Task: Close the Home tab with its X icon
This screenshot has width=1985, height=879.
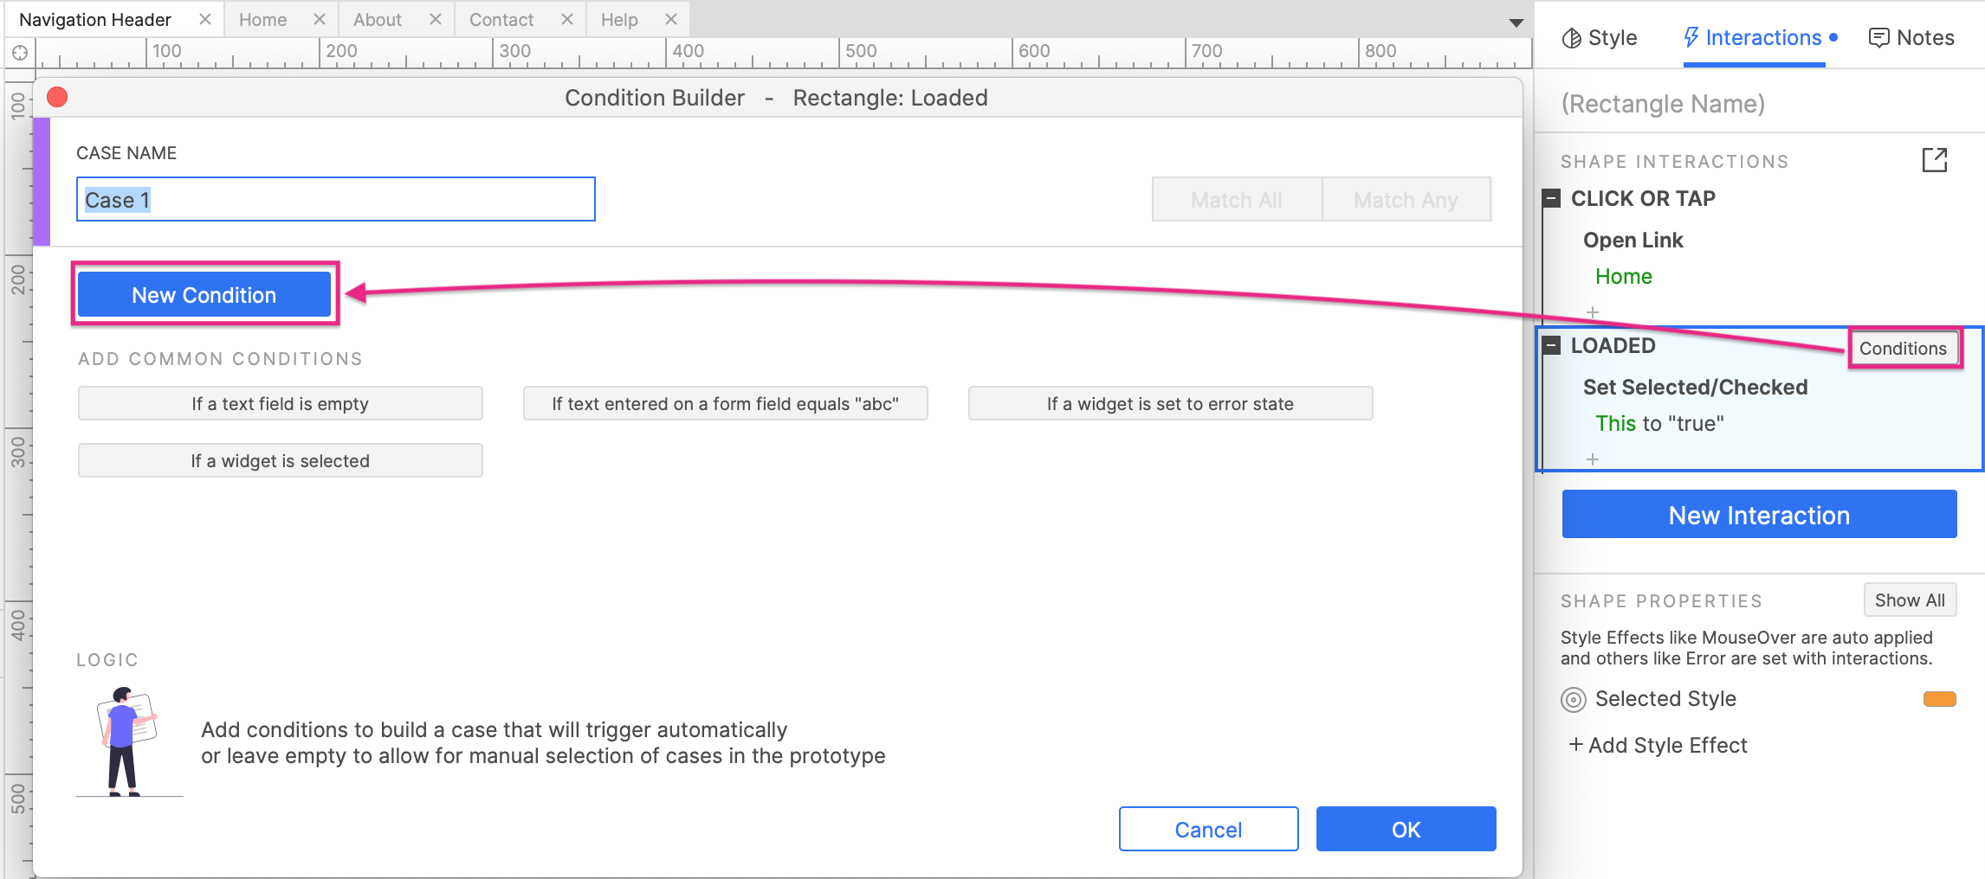Action: tap(320, 19)
